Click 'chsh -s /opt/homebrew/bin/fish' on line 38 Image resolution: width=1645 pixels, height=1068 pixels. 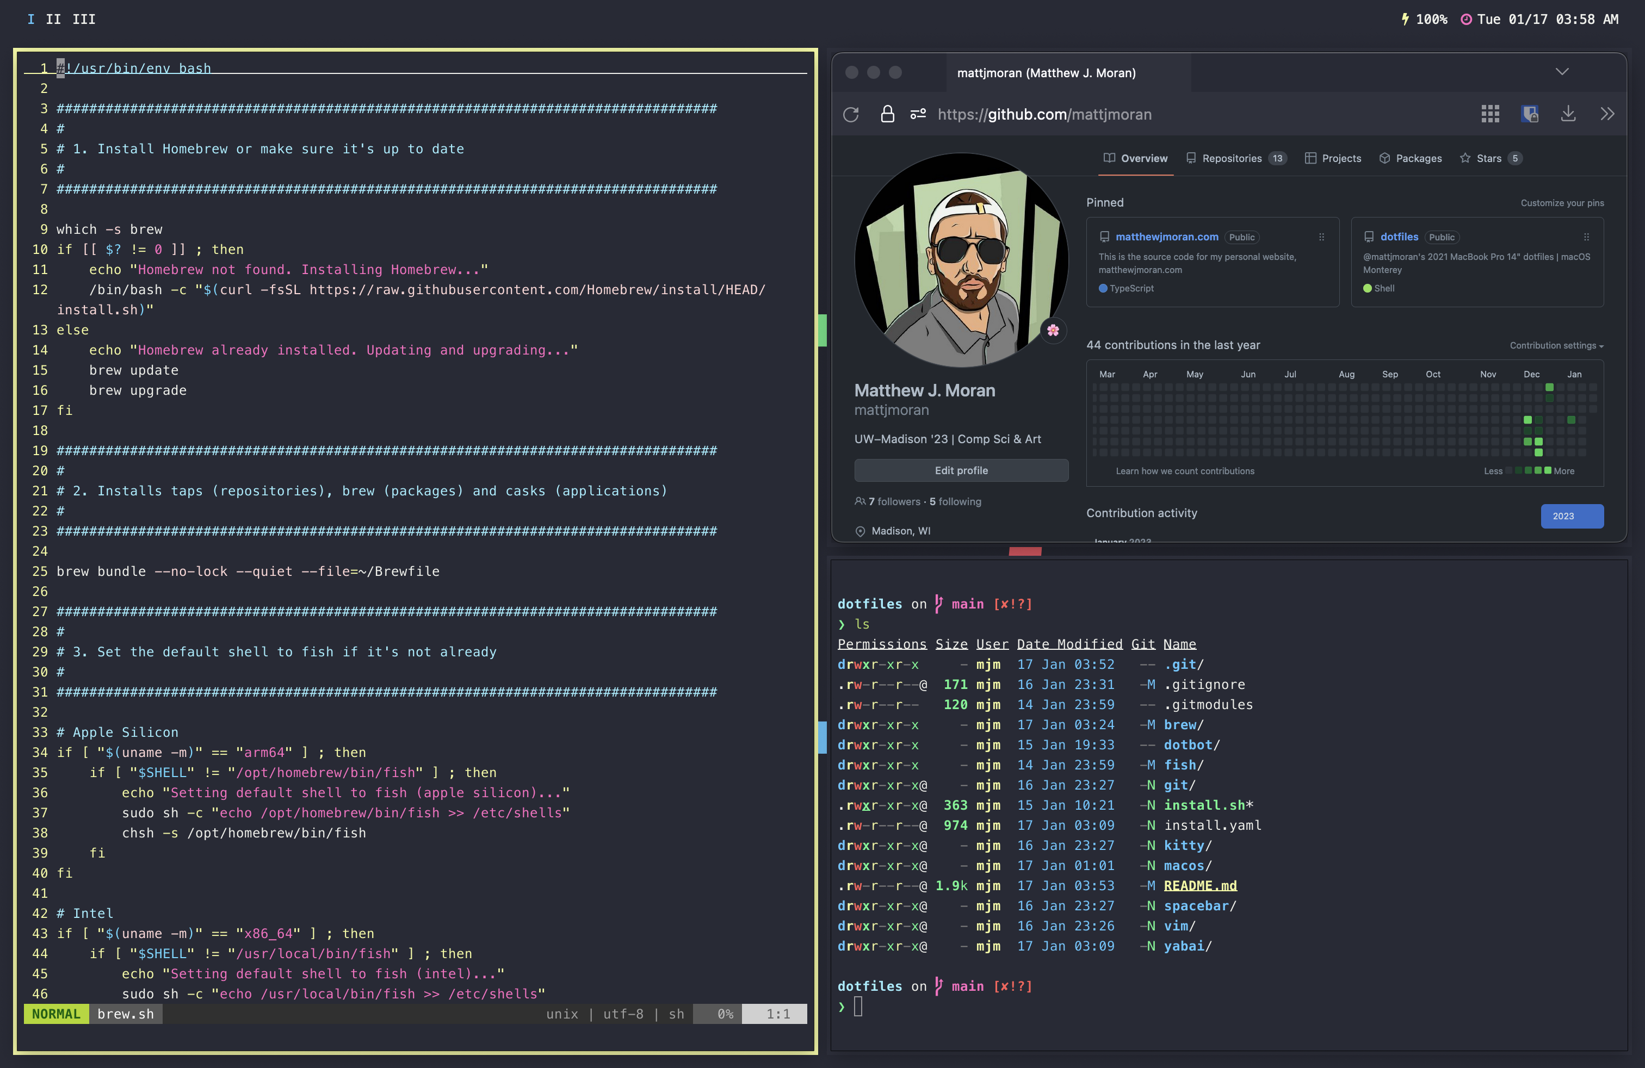[x=244, y=833]
